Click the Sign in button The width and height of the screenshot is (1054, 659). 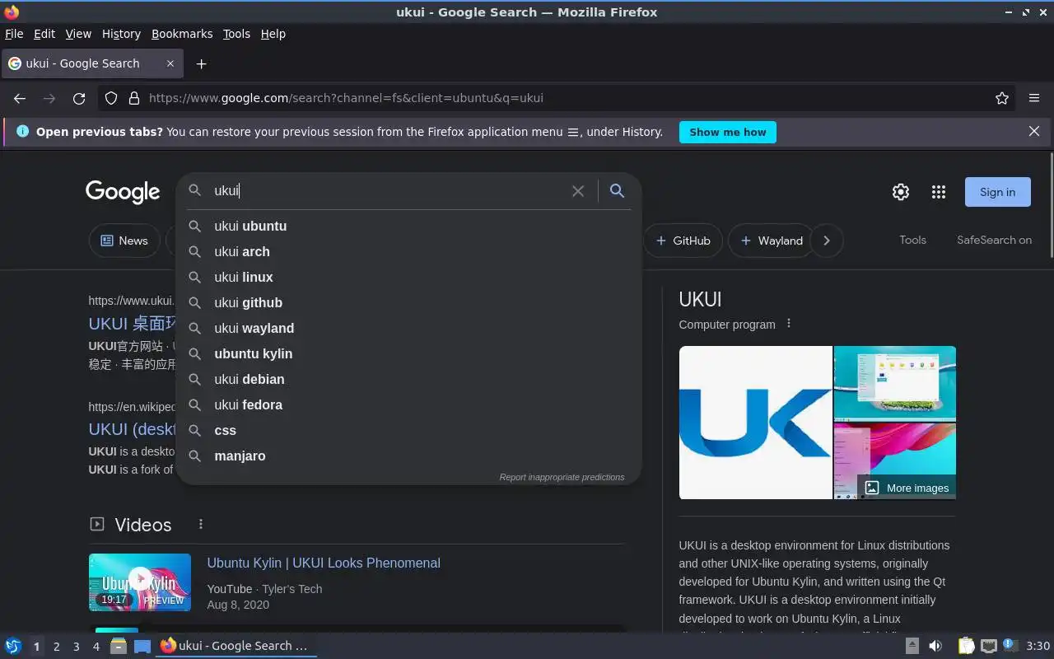(x=997, y=192)
